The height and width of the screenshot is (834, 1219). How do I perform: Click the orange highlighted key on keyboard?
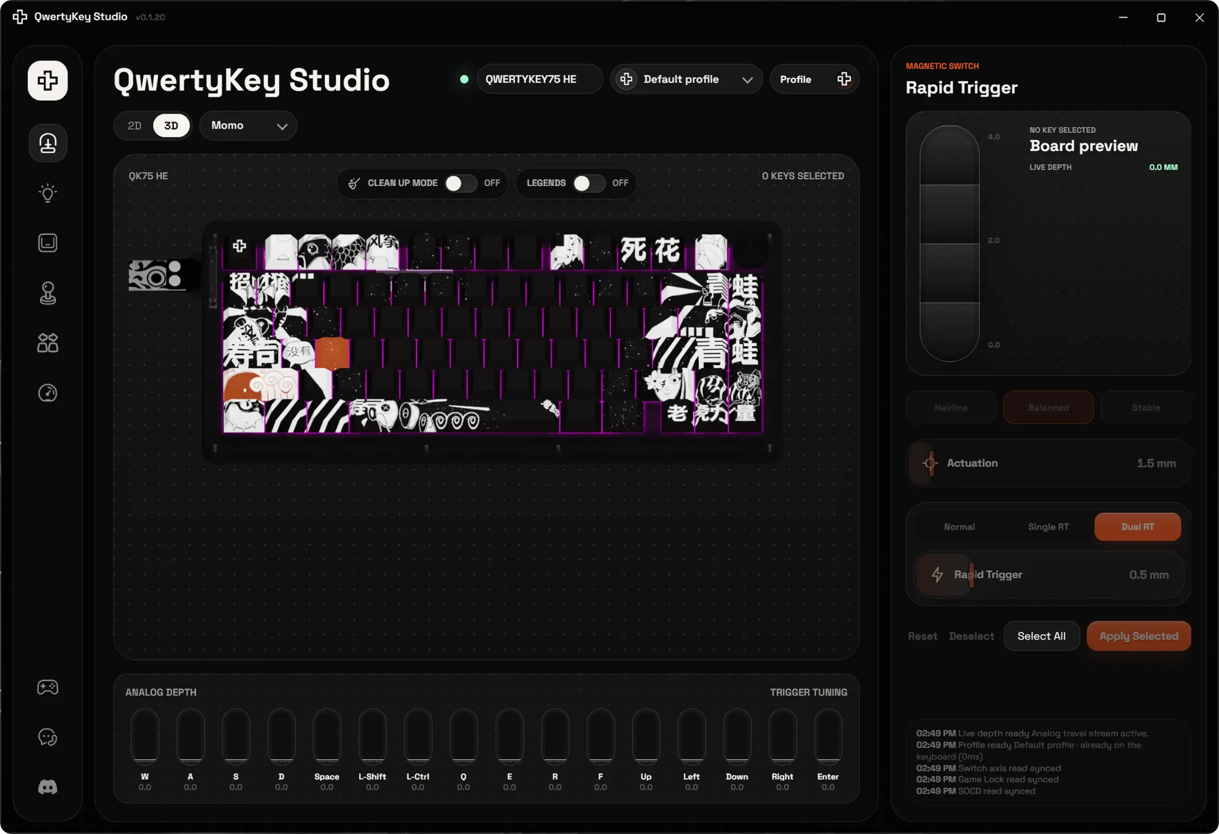coord(332,353)
